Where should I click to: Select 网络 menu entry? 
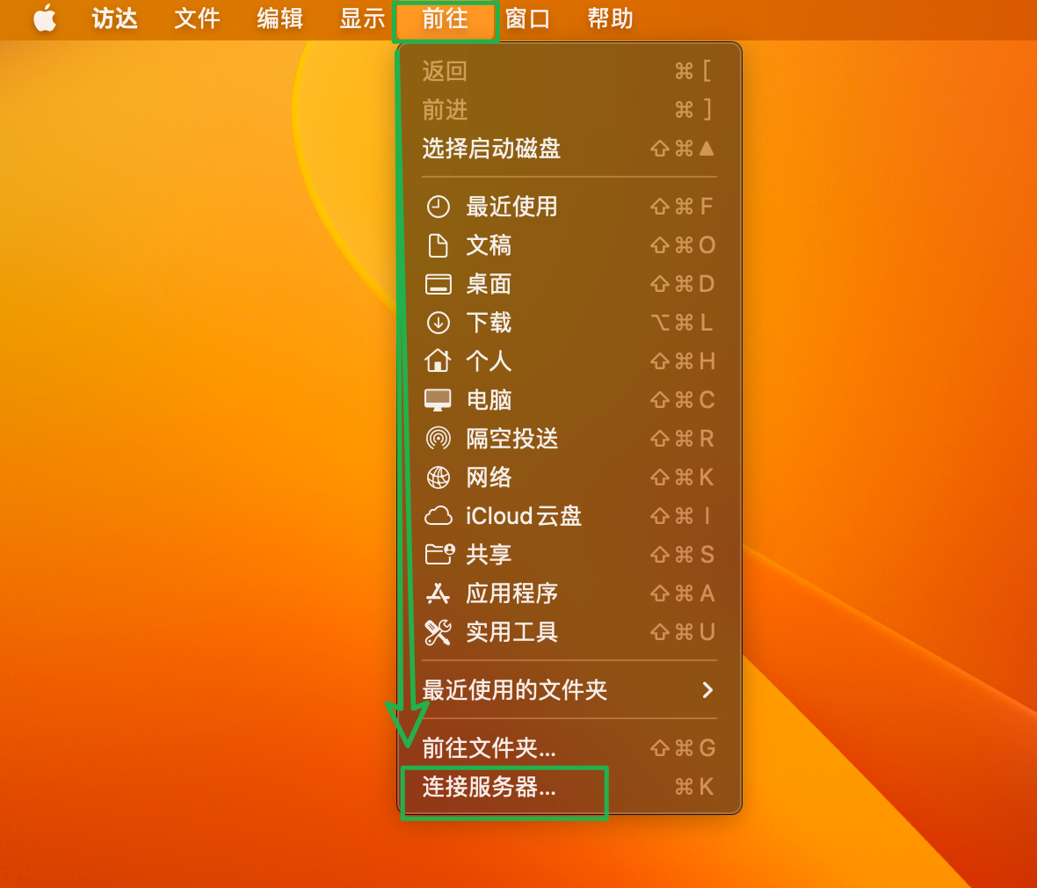[569, 477]
